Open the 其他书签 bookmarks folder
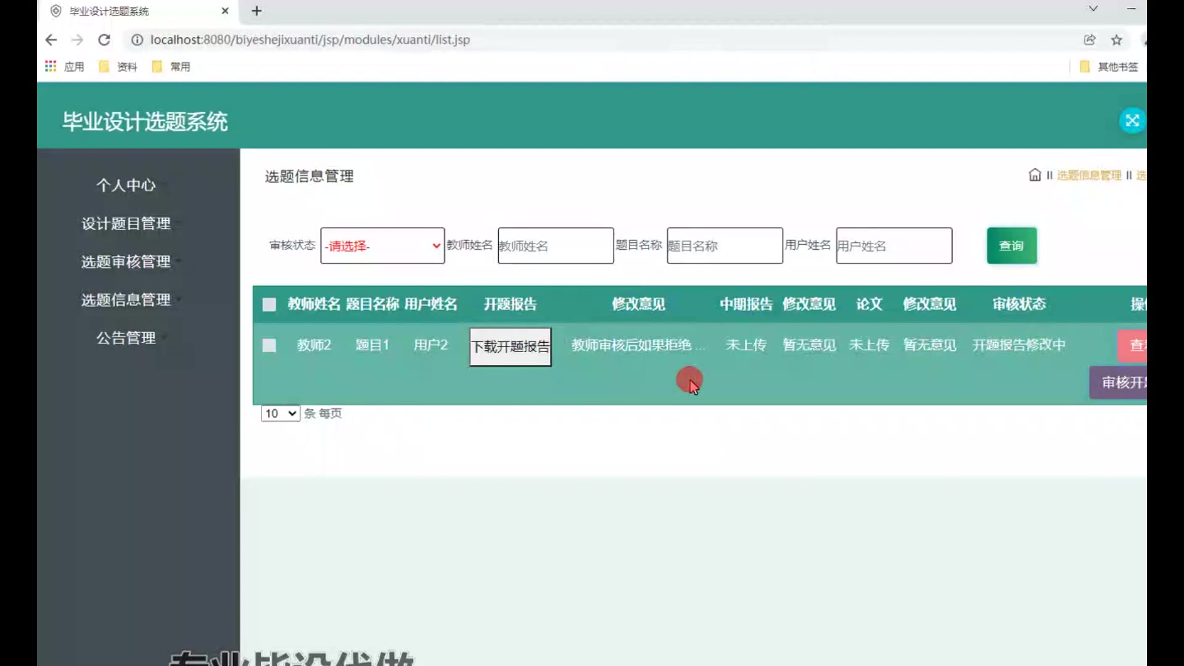Image resolution: width=1184 pixels, height=666 pixels. click(1109, 67)
